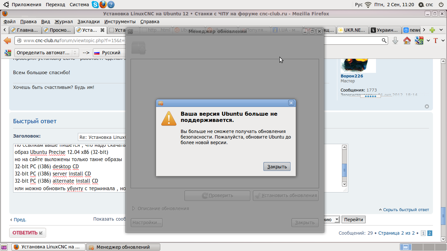The image size is (447, 251).
Task: Click 'Скрыть быстрый ответ' link
Action: pyautogui.click(x=406, y=210)
